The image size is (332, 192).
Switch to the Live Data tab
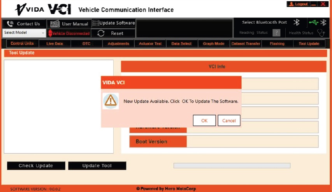[54, 44]
